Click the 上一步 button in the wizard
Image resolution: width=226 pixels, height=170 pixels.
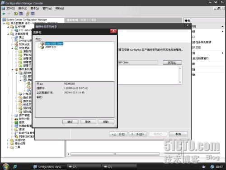pyautogui.click(x=118, y=134)
